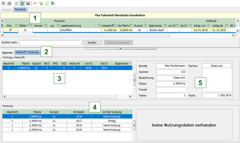This screenshot has height=143, width=240.
Task: Switch to the Allgemein tab
Action: 7,53
